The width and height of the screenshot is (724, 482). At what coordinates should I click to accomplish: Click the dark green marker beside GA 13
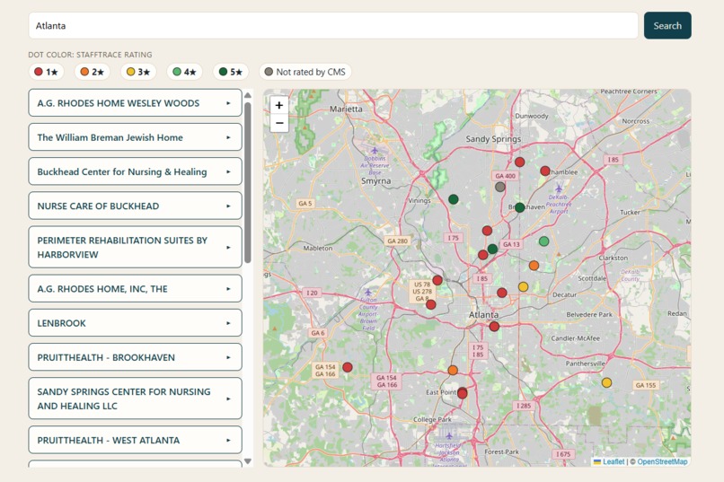click(492, 249)
